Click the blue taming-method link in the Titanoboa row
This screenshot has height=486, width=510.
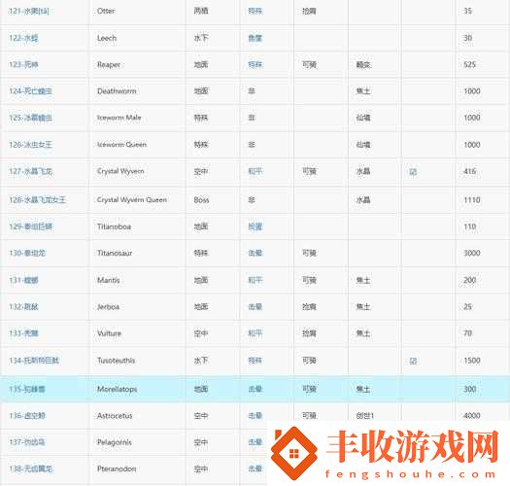click(x=255, y=226)
